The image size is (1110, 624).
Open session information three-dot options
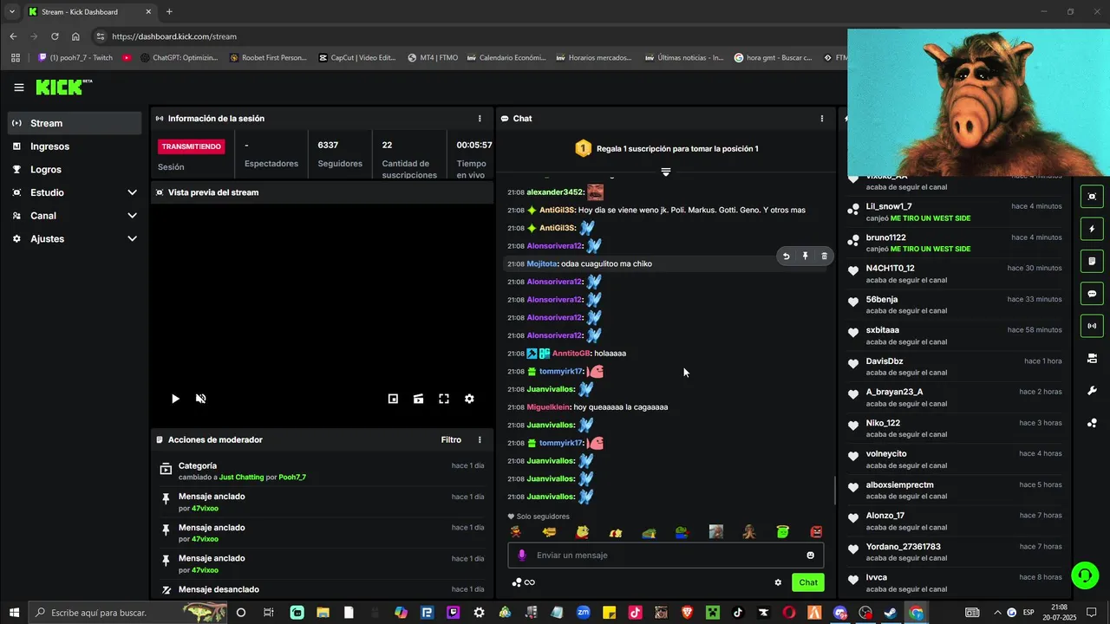pos(480,119)
